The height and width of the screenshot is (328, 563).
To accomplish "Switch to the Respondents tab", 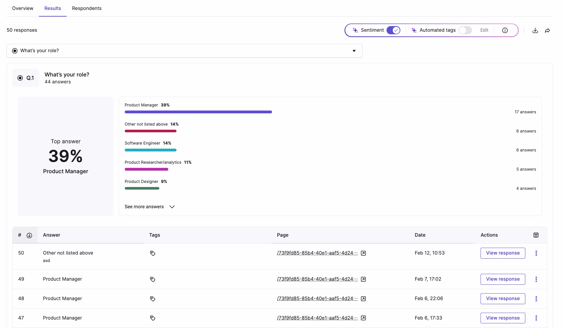I will (87, 8).
